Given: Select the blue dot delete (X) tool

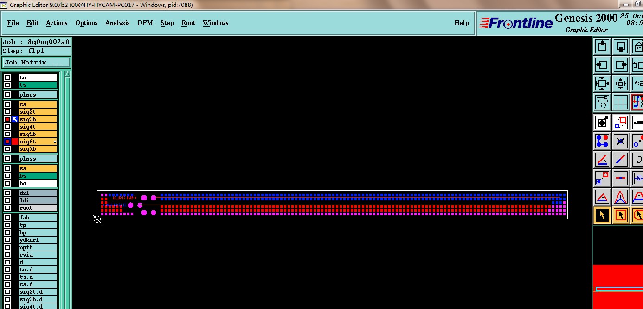Looking at the screenshot, I should point(621,141).
